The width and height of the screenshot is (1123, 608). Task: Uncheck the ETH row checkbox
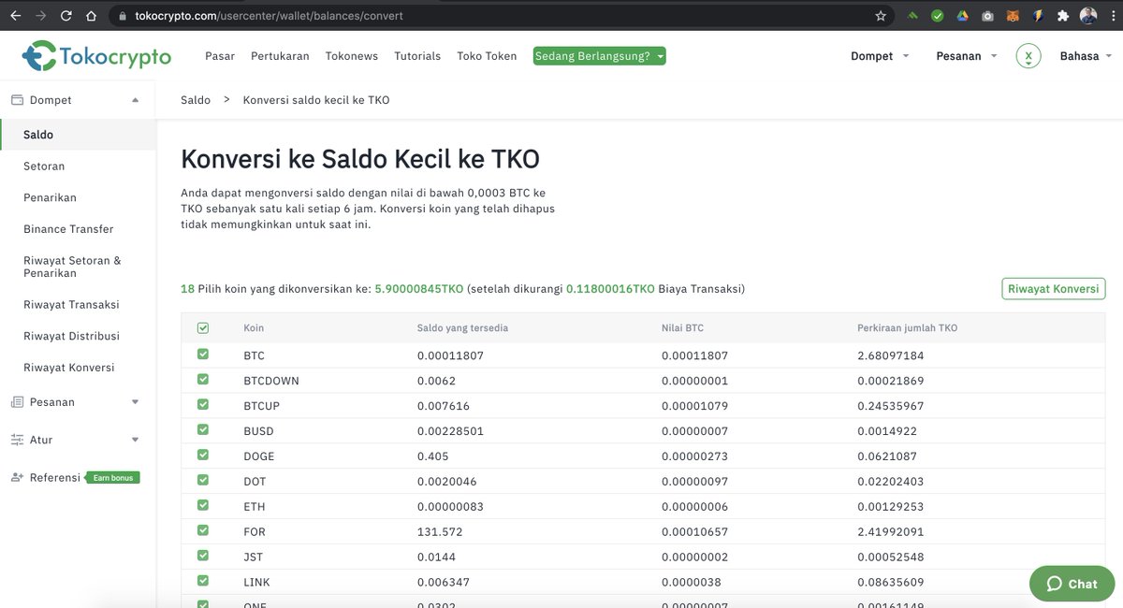[x=203, y=506]
